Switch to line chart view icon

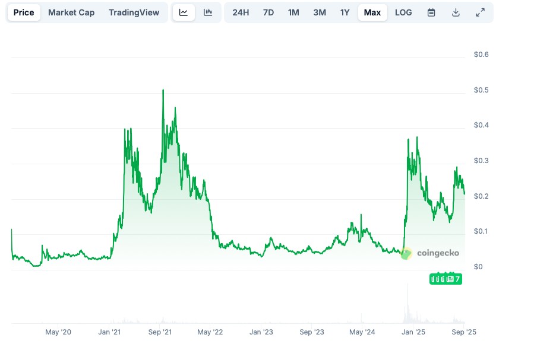[x=184, y=12]
